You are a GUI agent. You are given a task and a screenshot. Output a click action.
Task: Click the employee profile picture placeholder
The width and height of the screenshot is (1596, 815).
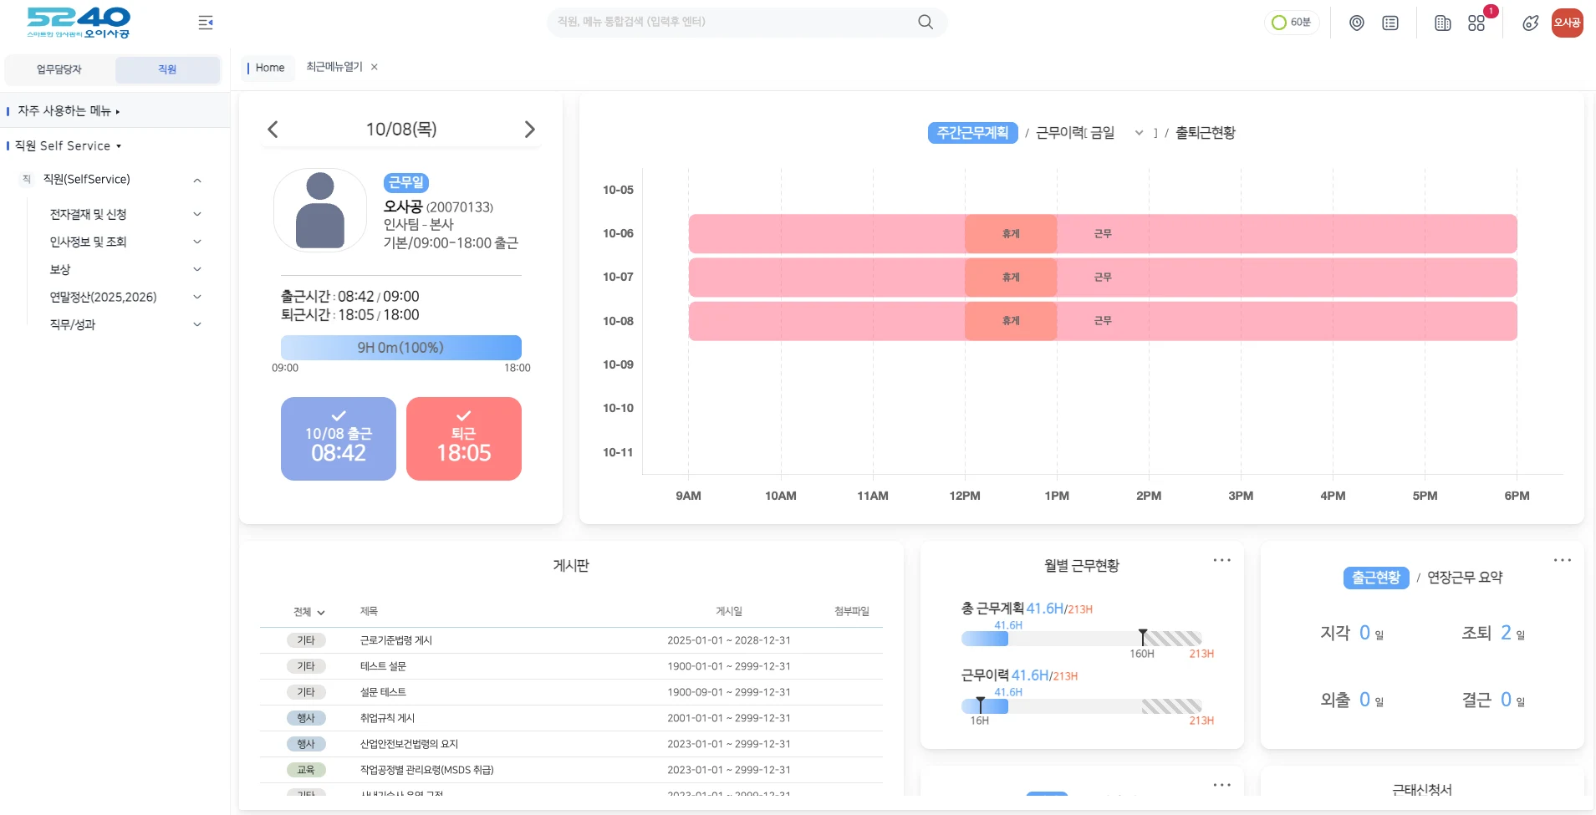pos(320,211)
